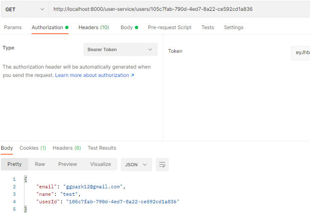
Task: Click the email value "ggpark12@gmail.com"
Action: coord(93,187)
